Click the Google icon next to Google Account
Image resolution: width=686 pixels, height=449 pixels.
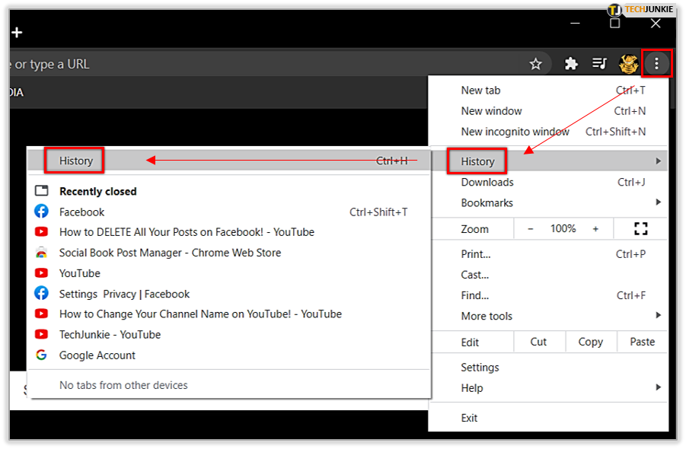tap(42, 355)
